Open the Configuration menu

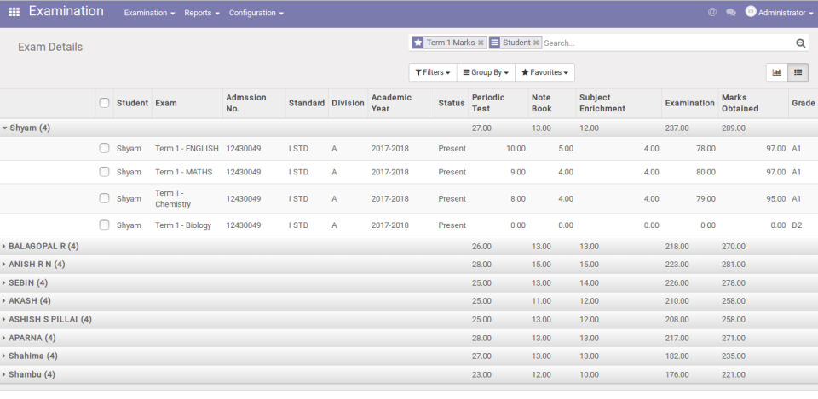[256, 13]
